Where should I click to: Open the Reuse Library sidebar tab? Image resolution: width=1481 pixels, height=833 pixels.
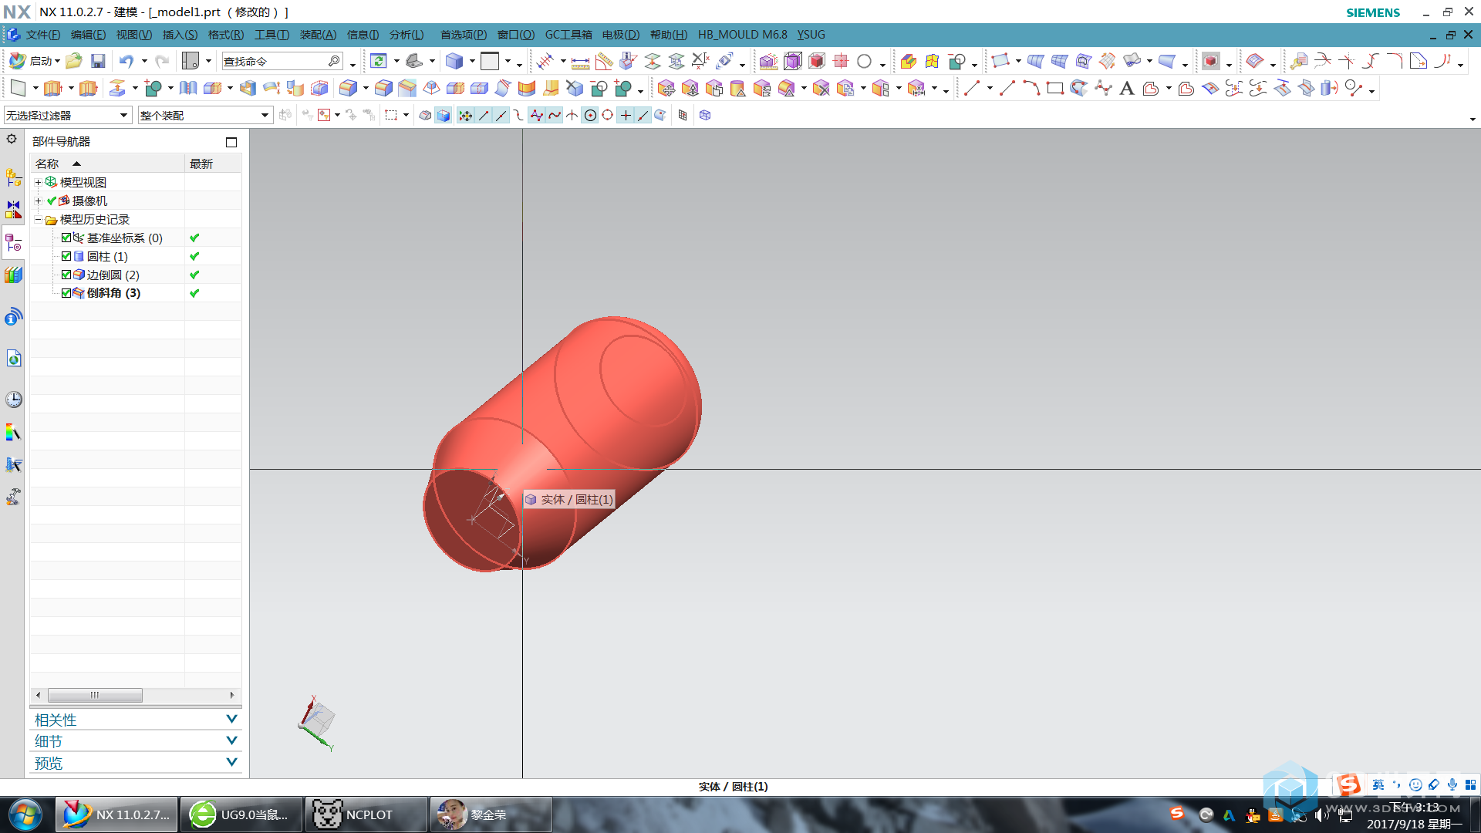(13, 275)
